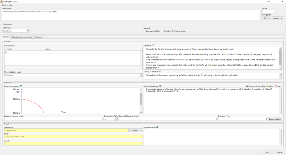Expand the Decomposition level dropdown

[141, 75]
